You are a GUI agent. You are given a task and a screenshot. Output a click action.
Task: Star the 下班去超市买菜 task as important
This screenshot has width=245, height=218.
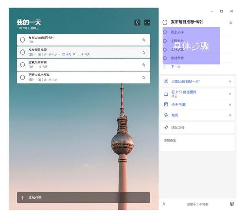[x=143, y=77]
